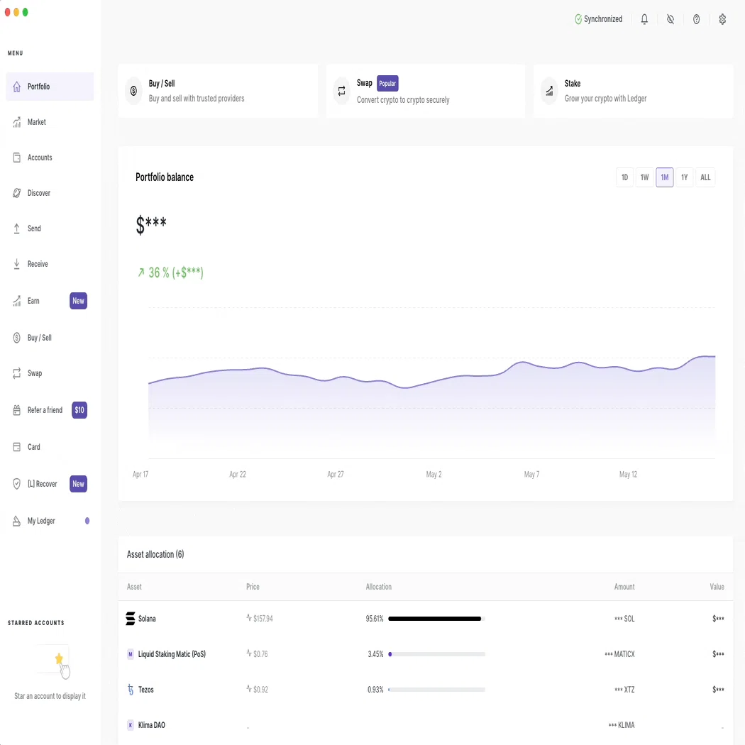
Task: Open the Receive menu item
Action: 50,264
